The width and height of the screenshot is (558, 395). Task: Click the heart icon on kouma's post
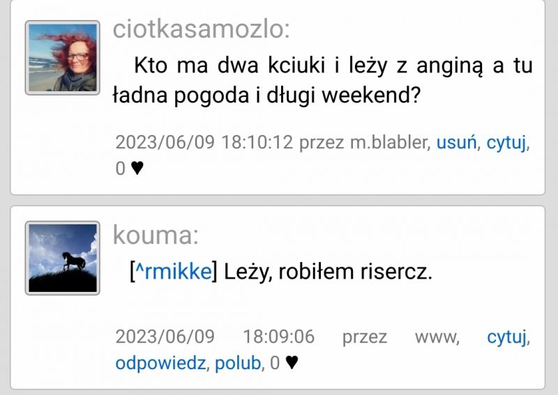point(292,363)
